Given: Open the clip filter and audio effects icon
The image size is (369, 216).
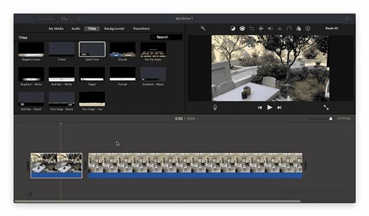Looking at the screenshot, I should 299,28.
